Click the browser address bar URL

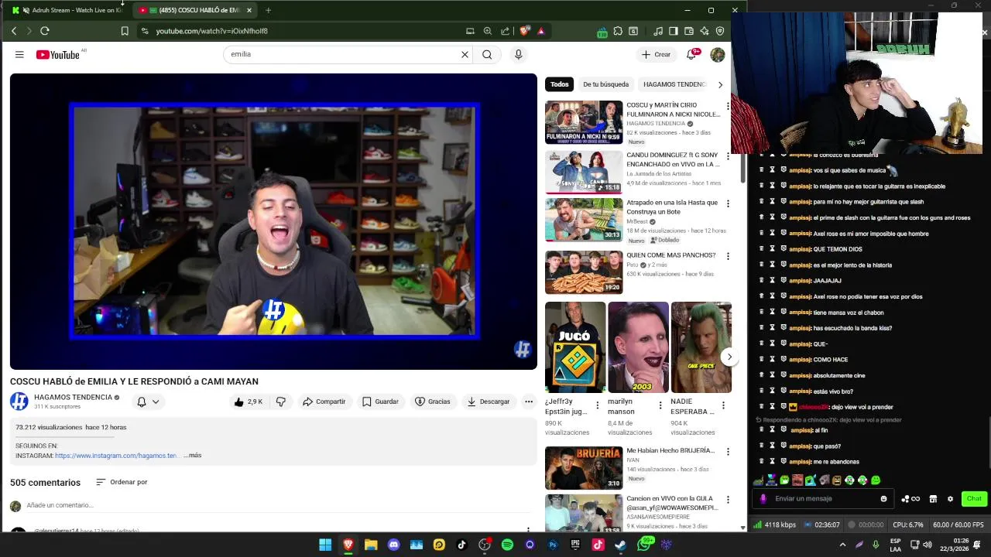211,31
